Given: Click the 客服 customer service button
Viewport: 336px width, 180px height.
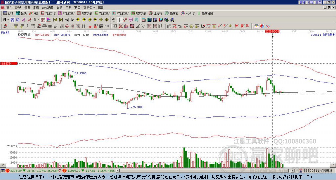Looking at the screenshot, I should pos(303,2).
